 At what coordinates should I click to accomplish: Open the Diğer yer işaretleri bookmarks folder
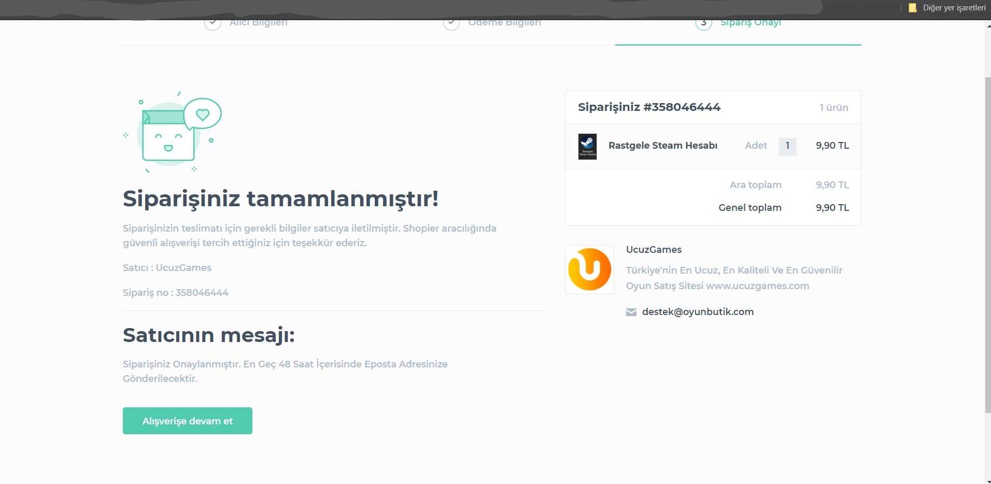point(947,8)
